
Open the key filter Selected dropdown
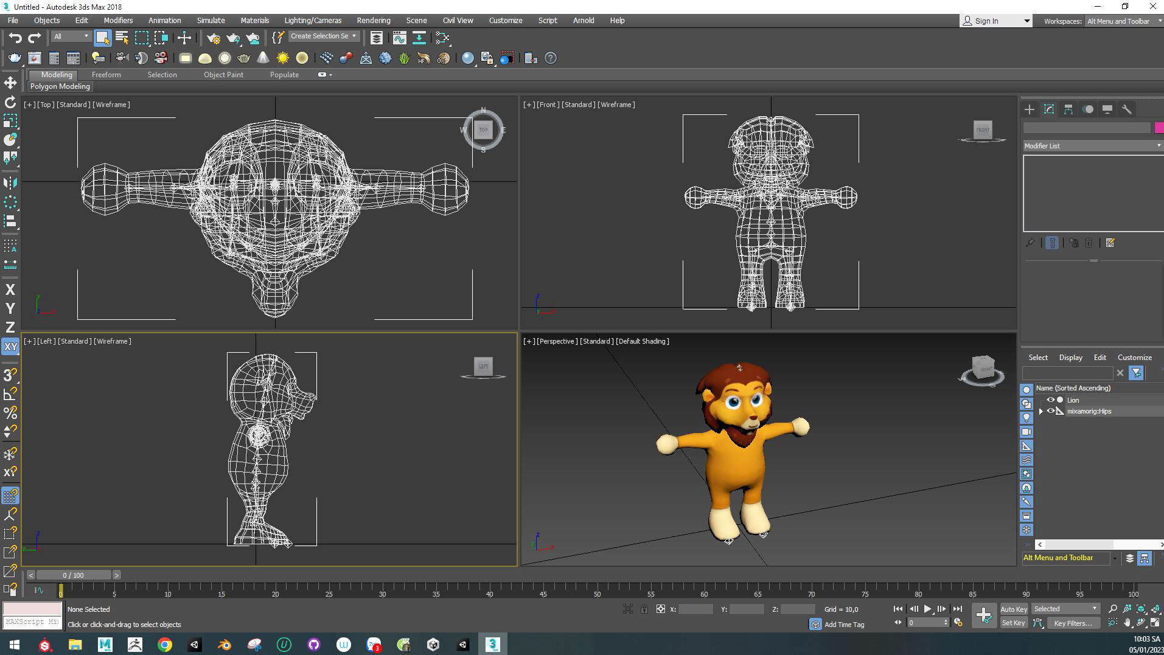click(1065, 609)
